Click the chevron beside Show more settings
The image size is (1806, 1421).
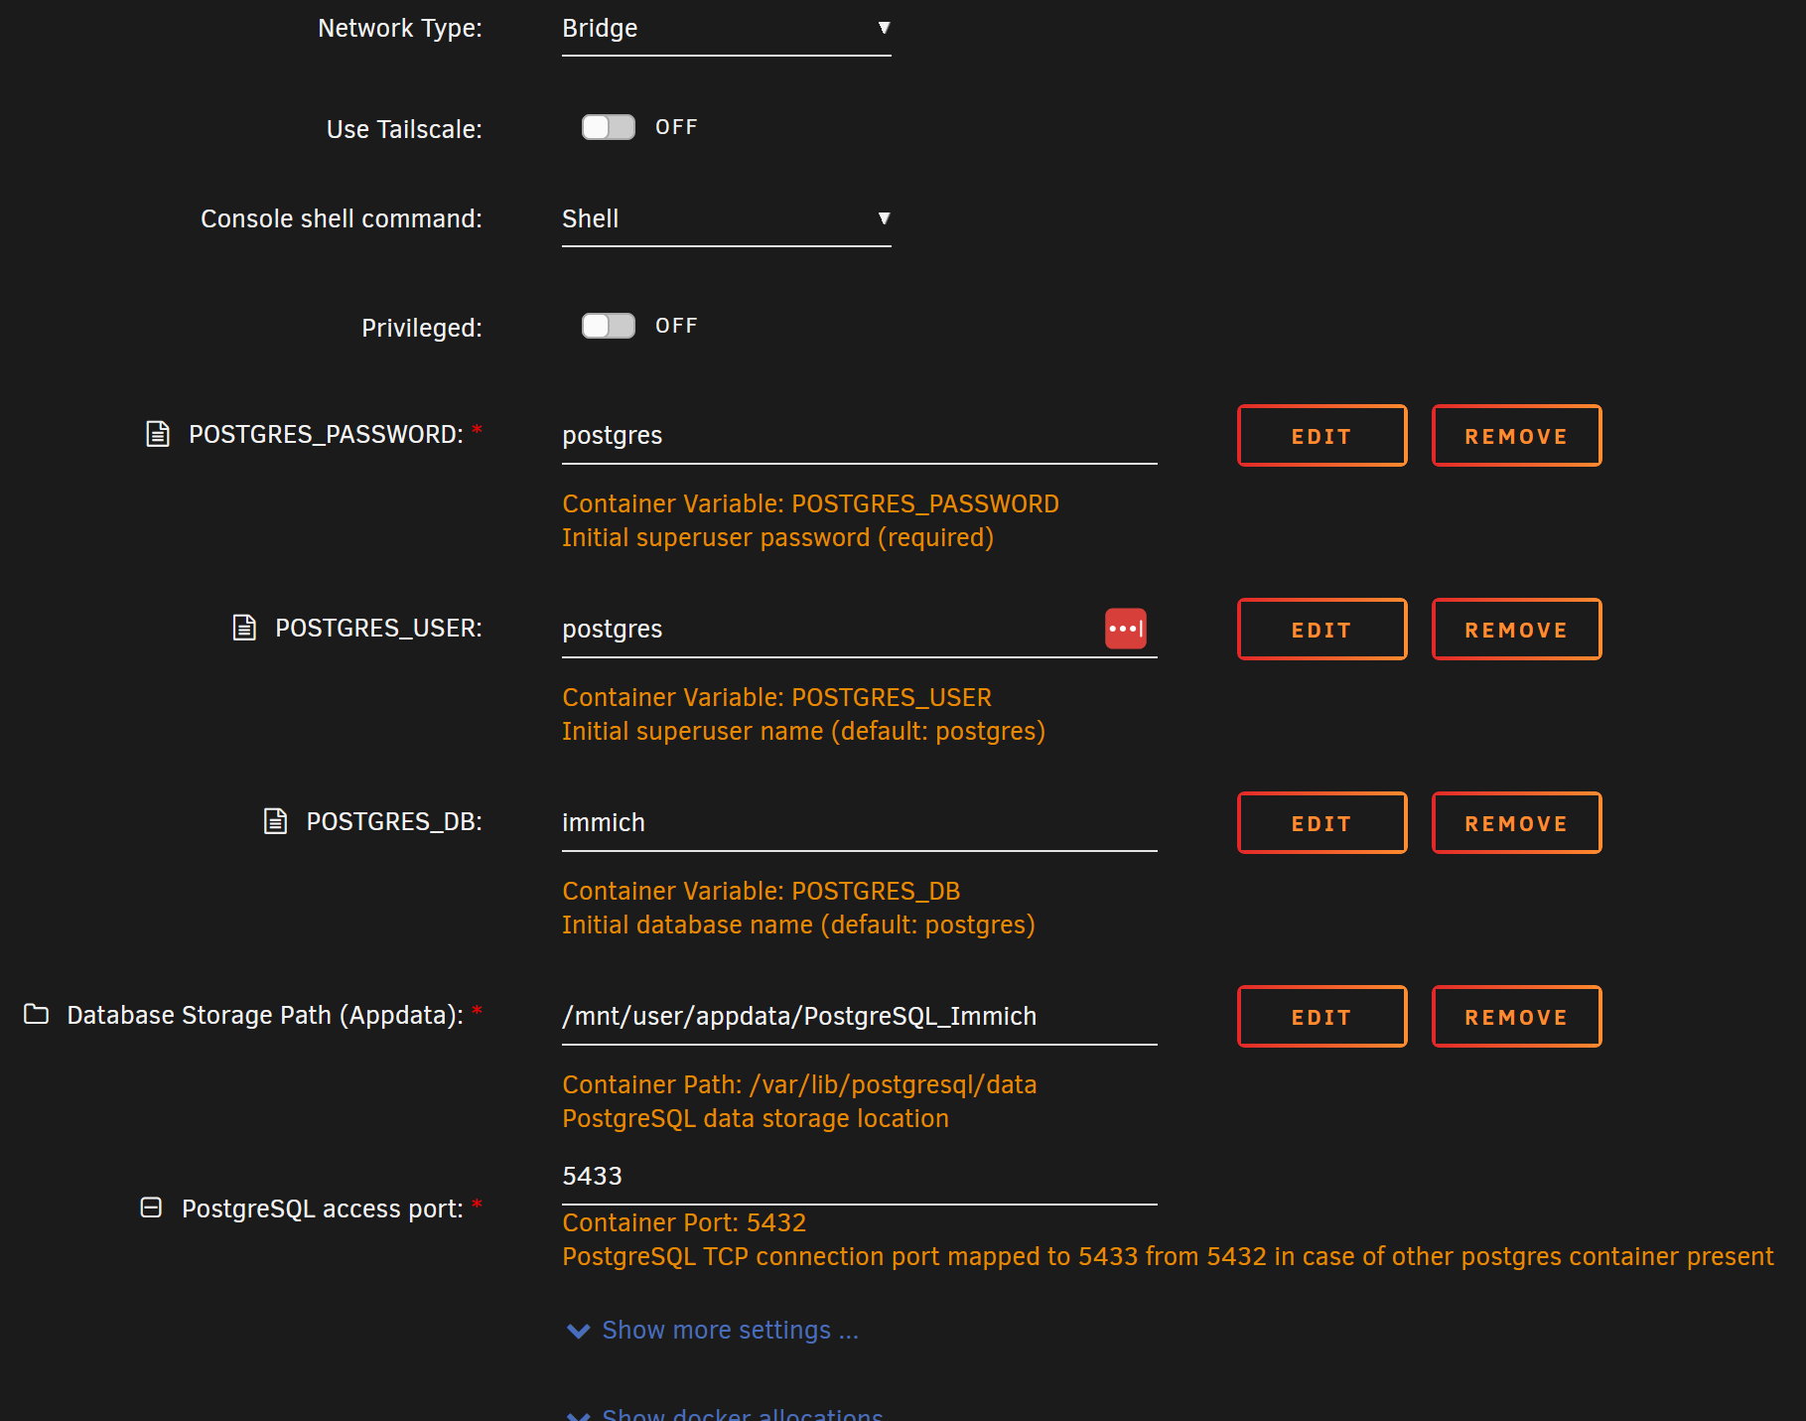point(579,1331)
